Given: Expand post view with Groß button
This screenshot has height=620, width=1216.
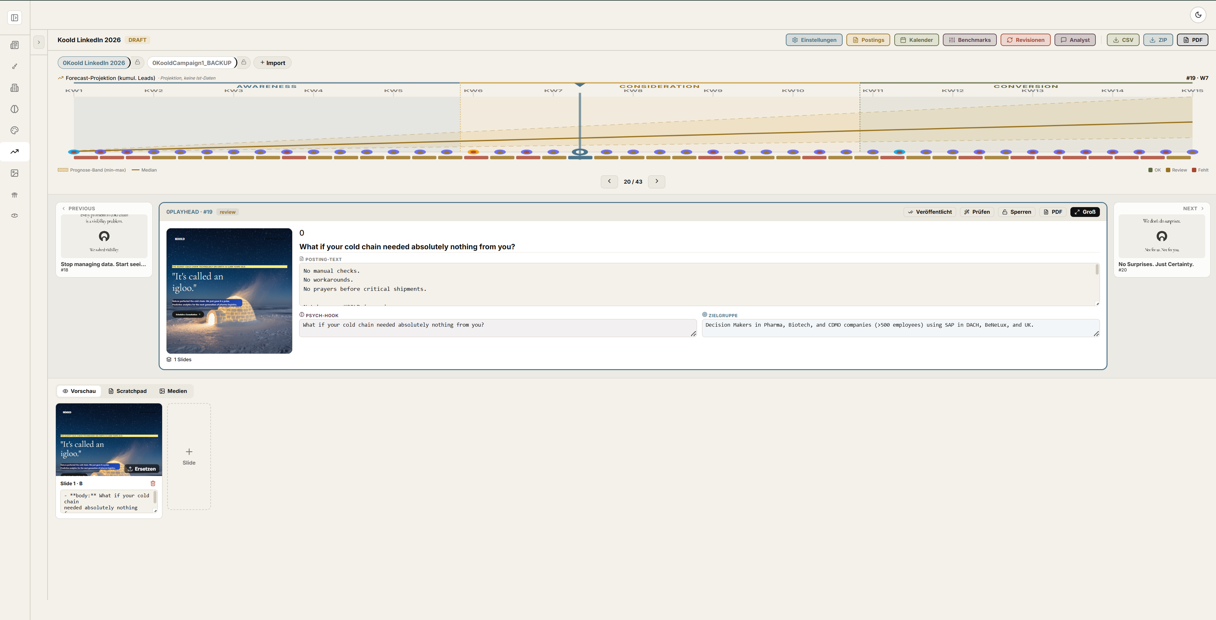Looking at the screenshot, I should pos(1085,212).
